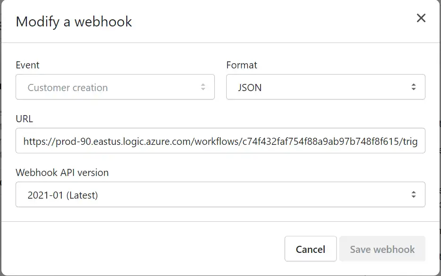Focus the URL input field
Image resolution: width=441 pixels, height=276 pixels.
point(220,141)
